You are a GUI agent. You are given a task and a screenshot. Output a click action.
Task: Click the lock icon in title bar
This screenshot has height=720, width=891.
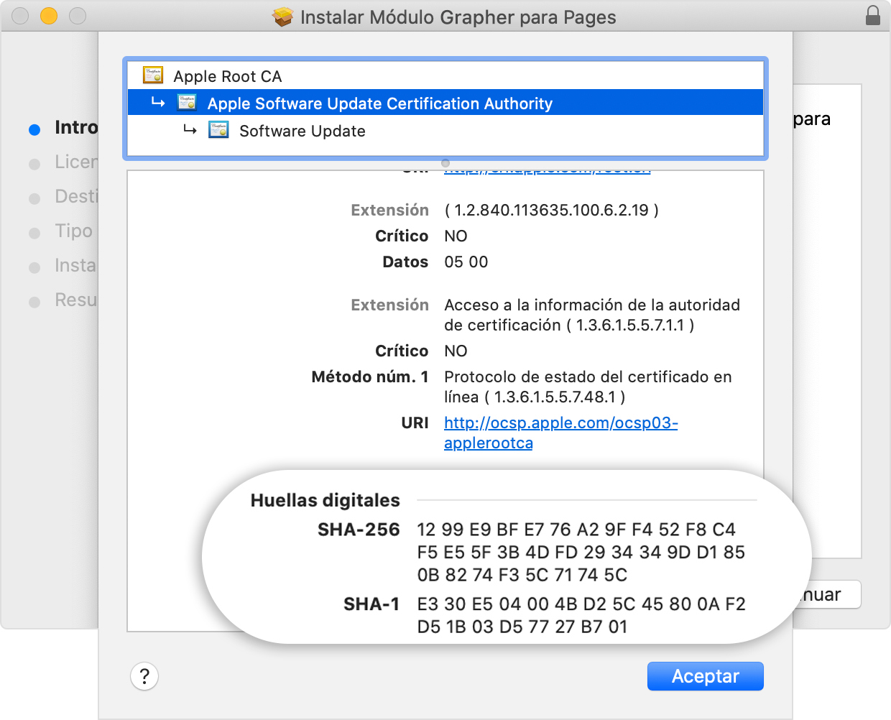point(873,16)
